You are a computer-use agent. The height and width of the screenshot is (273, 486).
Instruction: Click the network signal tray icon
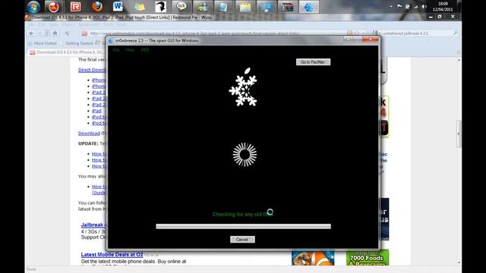[415, 7]
